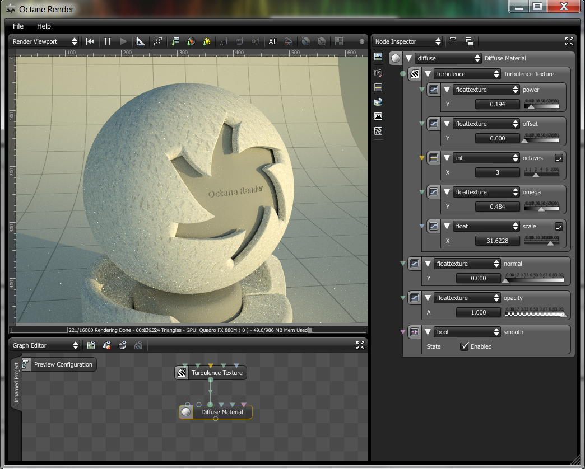Open the landscape preview icon in inspector sidebar
This screenshot has width=585, height=469.
click(x=378, y=57)
